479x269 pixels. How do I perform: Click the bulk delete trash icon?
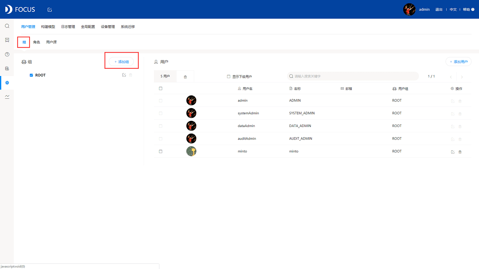[x=185, y=77]
